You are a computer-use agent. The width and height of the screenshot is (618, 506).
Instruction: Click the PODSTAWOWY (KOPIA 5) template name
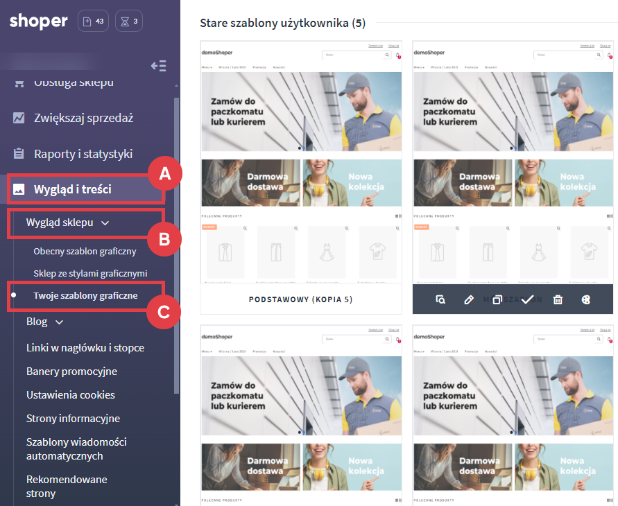301,299
